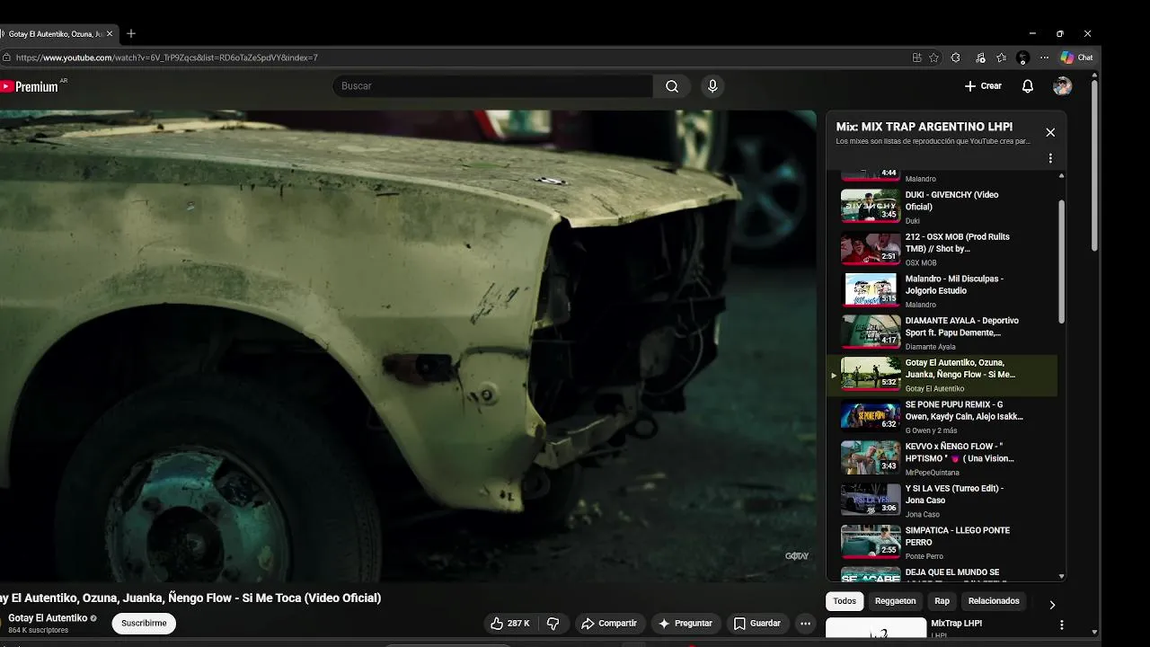Viewport: 1150px width, 647px height.
Task: Click the Preguntar button
Action: (x=685, y=624)
